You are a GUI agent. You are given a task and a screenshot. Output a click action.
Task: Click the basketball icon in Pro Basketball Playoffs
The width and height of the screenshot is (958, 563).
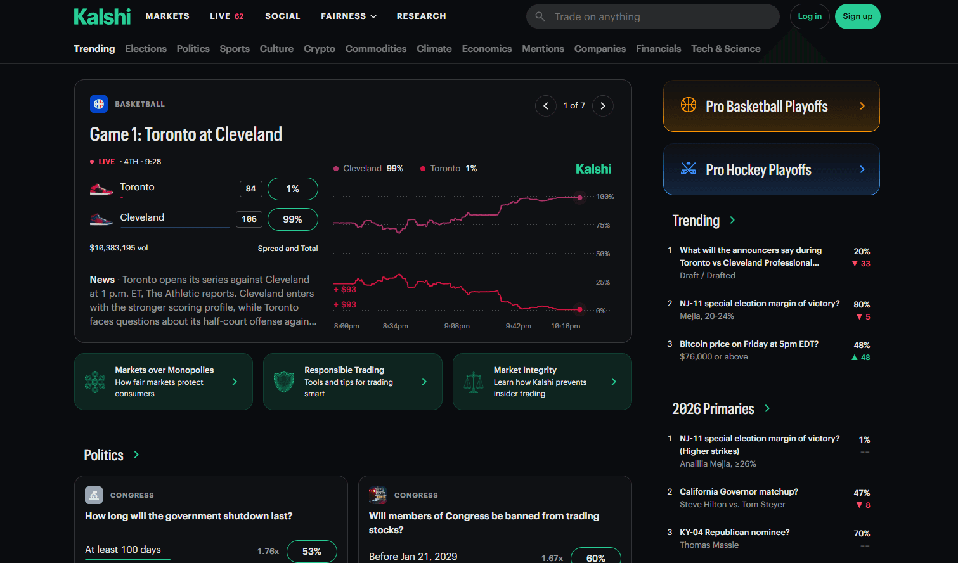[x=689, y=105]
